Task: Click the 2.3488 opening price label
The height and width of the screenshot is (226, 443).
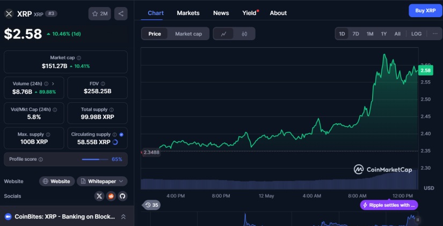Action: 151,153
